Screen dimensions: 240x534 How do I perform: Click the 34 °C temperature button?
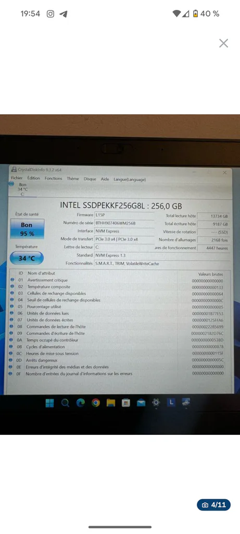click(27, 258)
